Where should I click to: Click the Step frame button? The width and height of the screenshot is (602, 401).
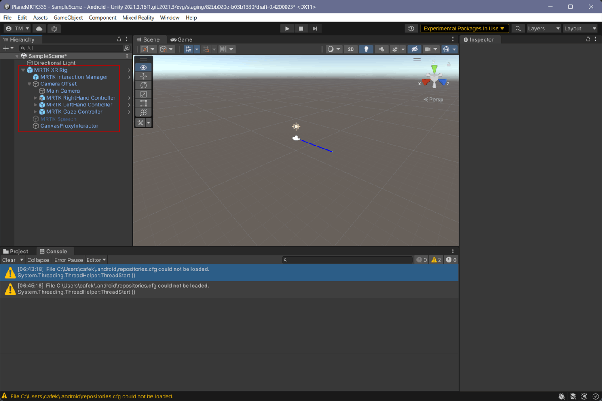click(315, 29)
